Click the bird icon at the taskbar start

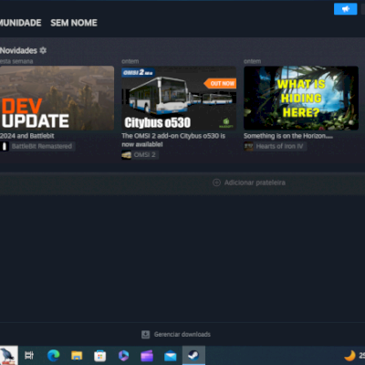click(x=8, y=355)
